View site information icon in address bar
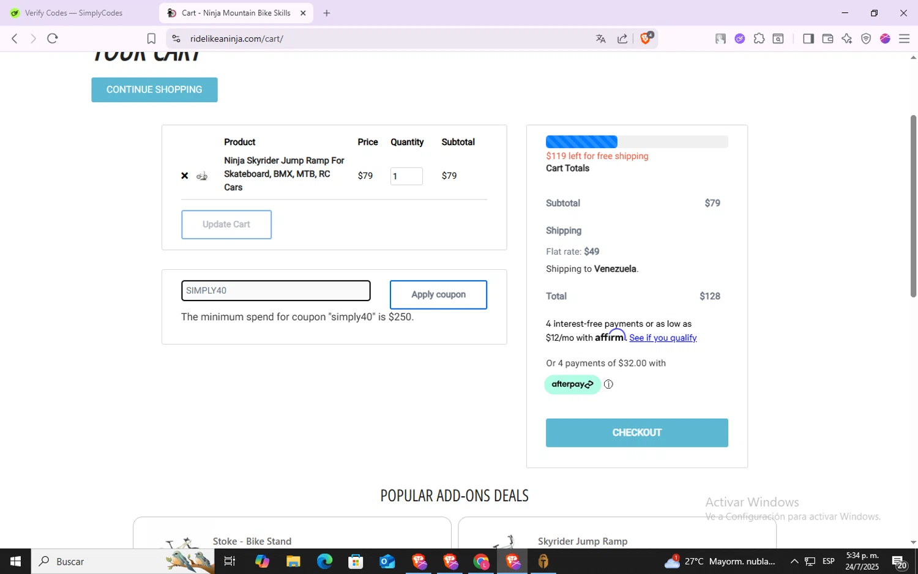918x574 pixels. tap(176, 39)
